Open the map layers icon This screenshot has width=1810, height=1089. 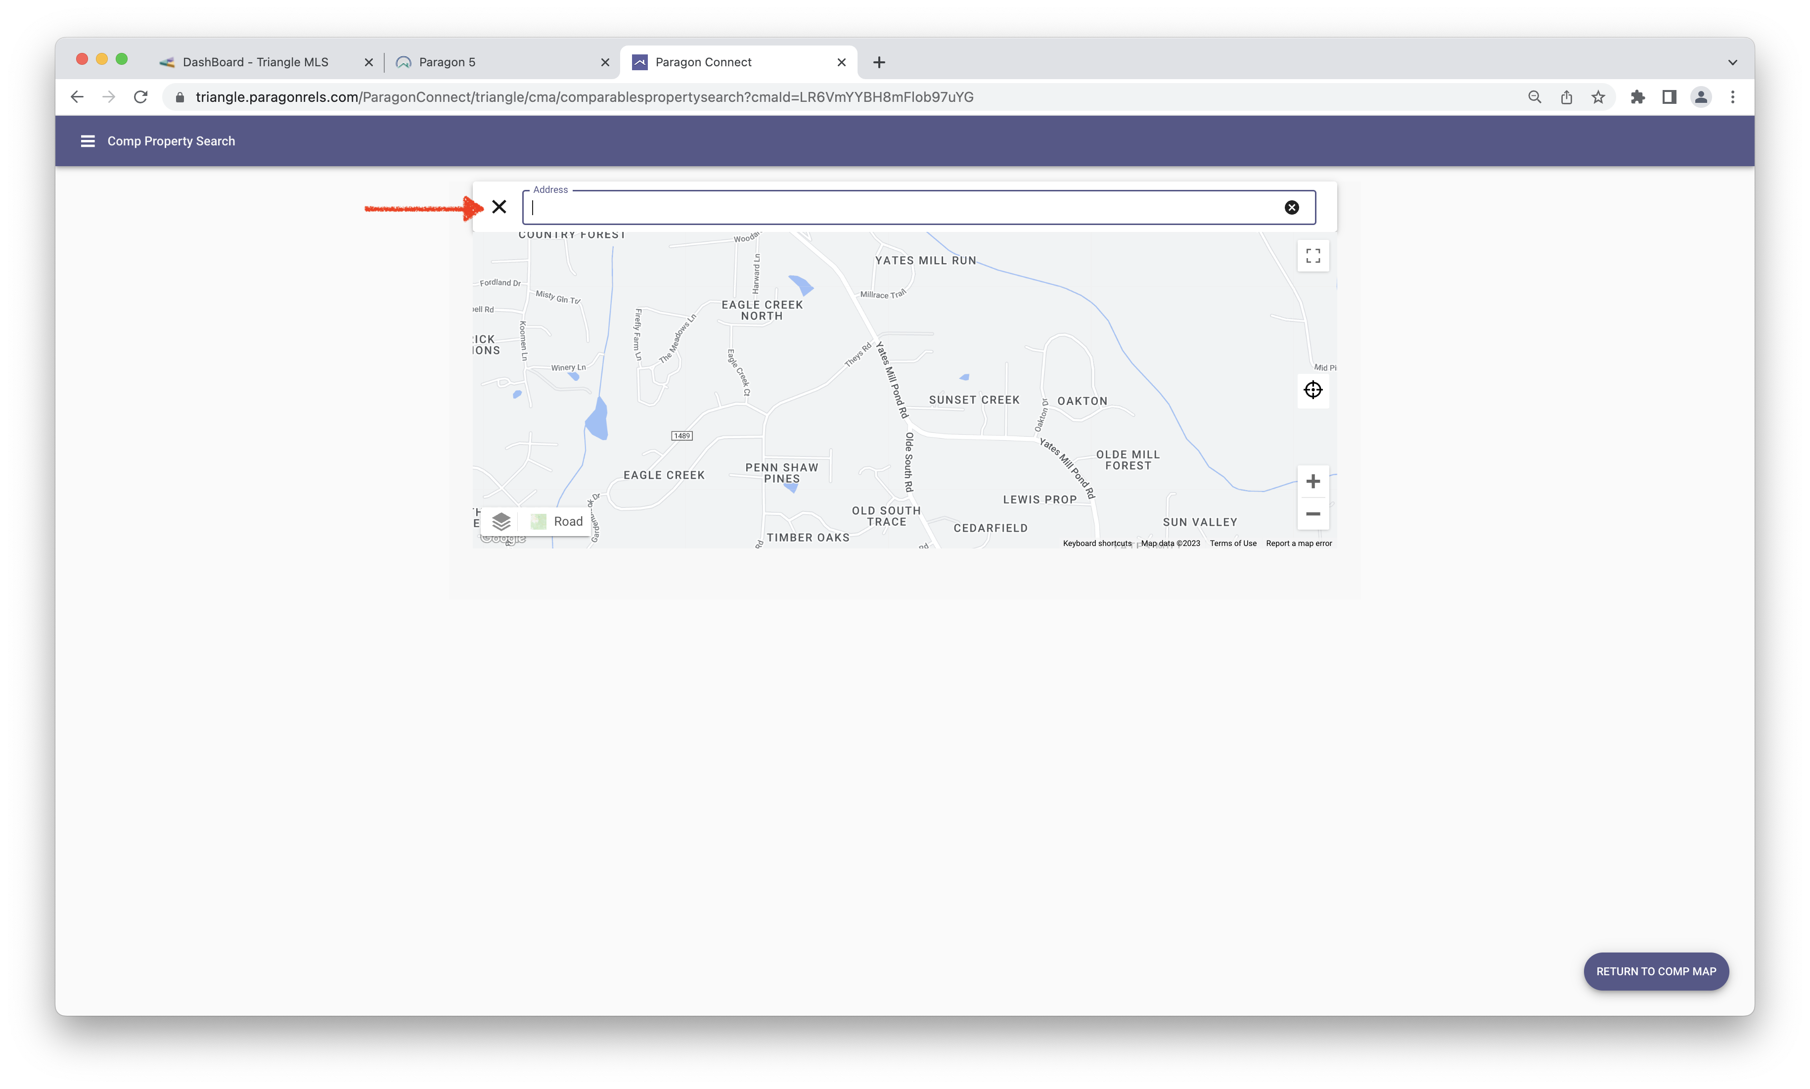(501, 522)
